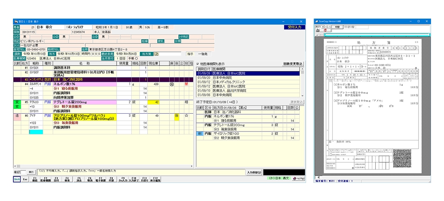Click the 回数変更取込 button
This screenshot has height=201, width=444.
tap(293, 64)
